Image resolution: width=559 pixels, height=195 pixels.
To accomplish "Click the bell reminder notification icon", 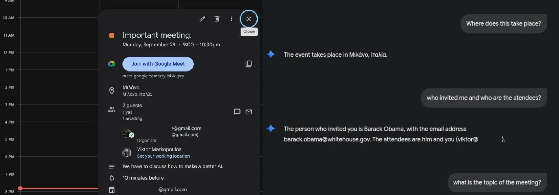I will (x=112, y=178).
